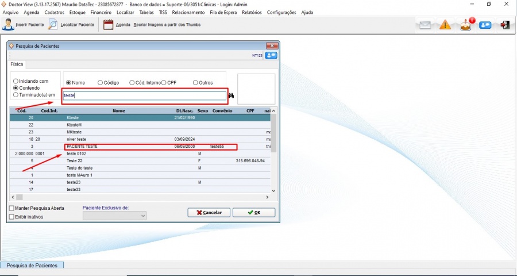Click the exit door icon
517x276 pixels.
coord(504,25)
